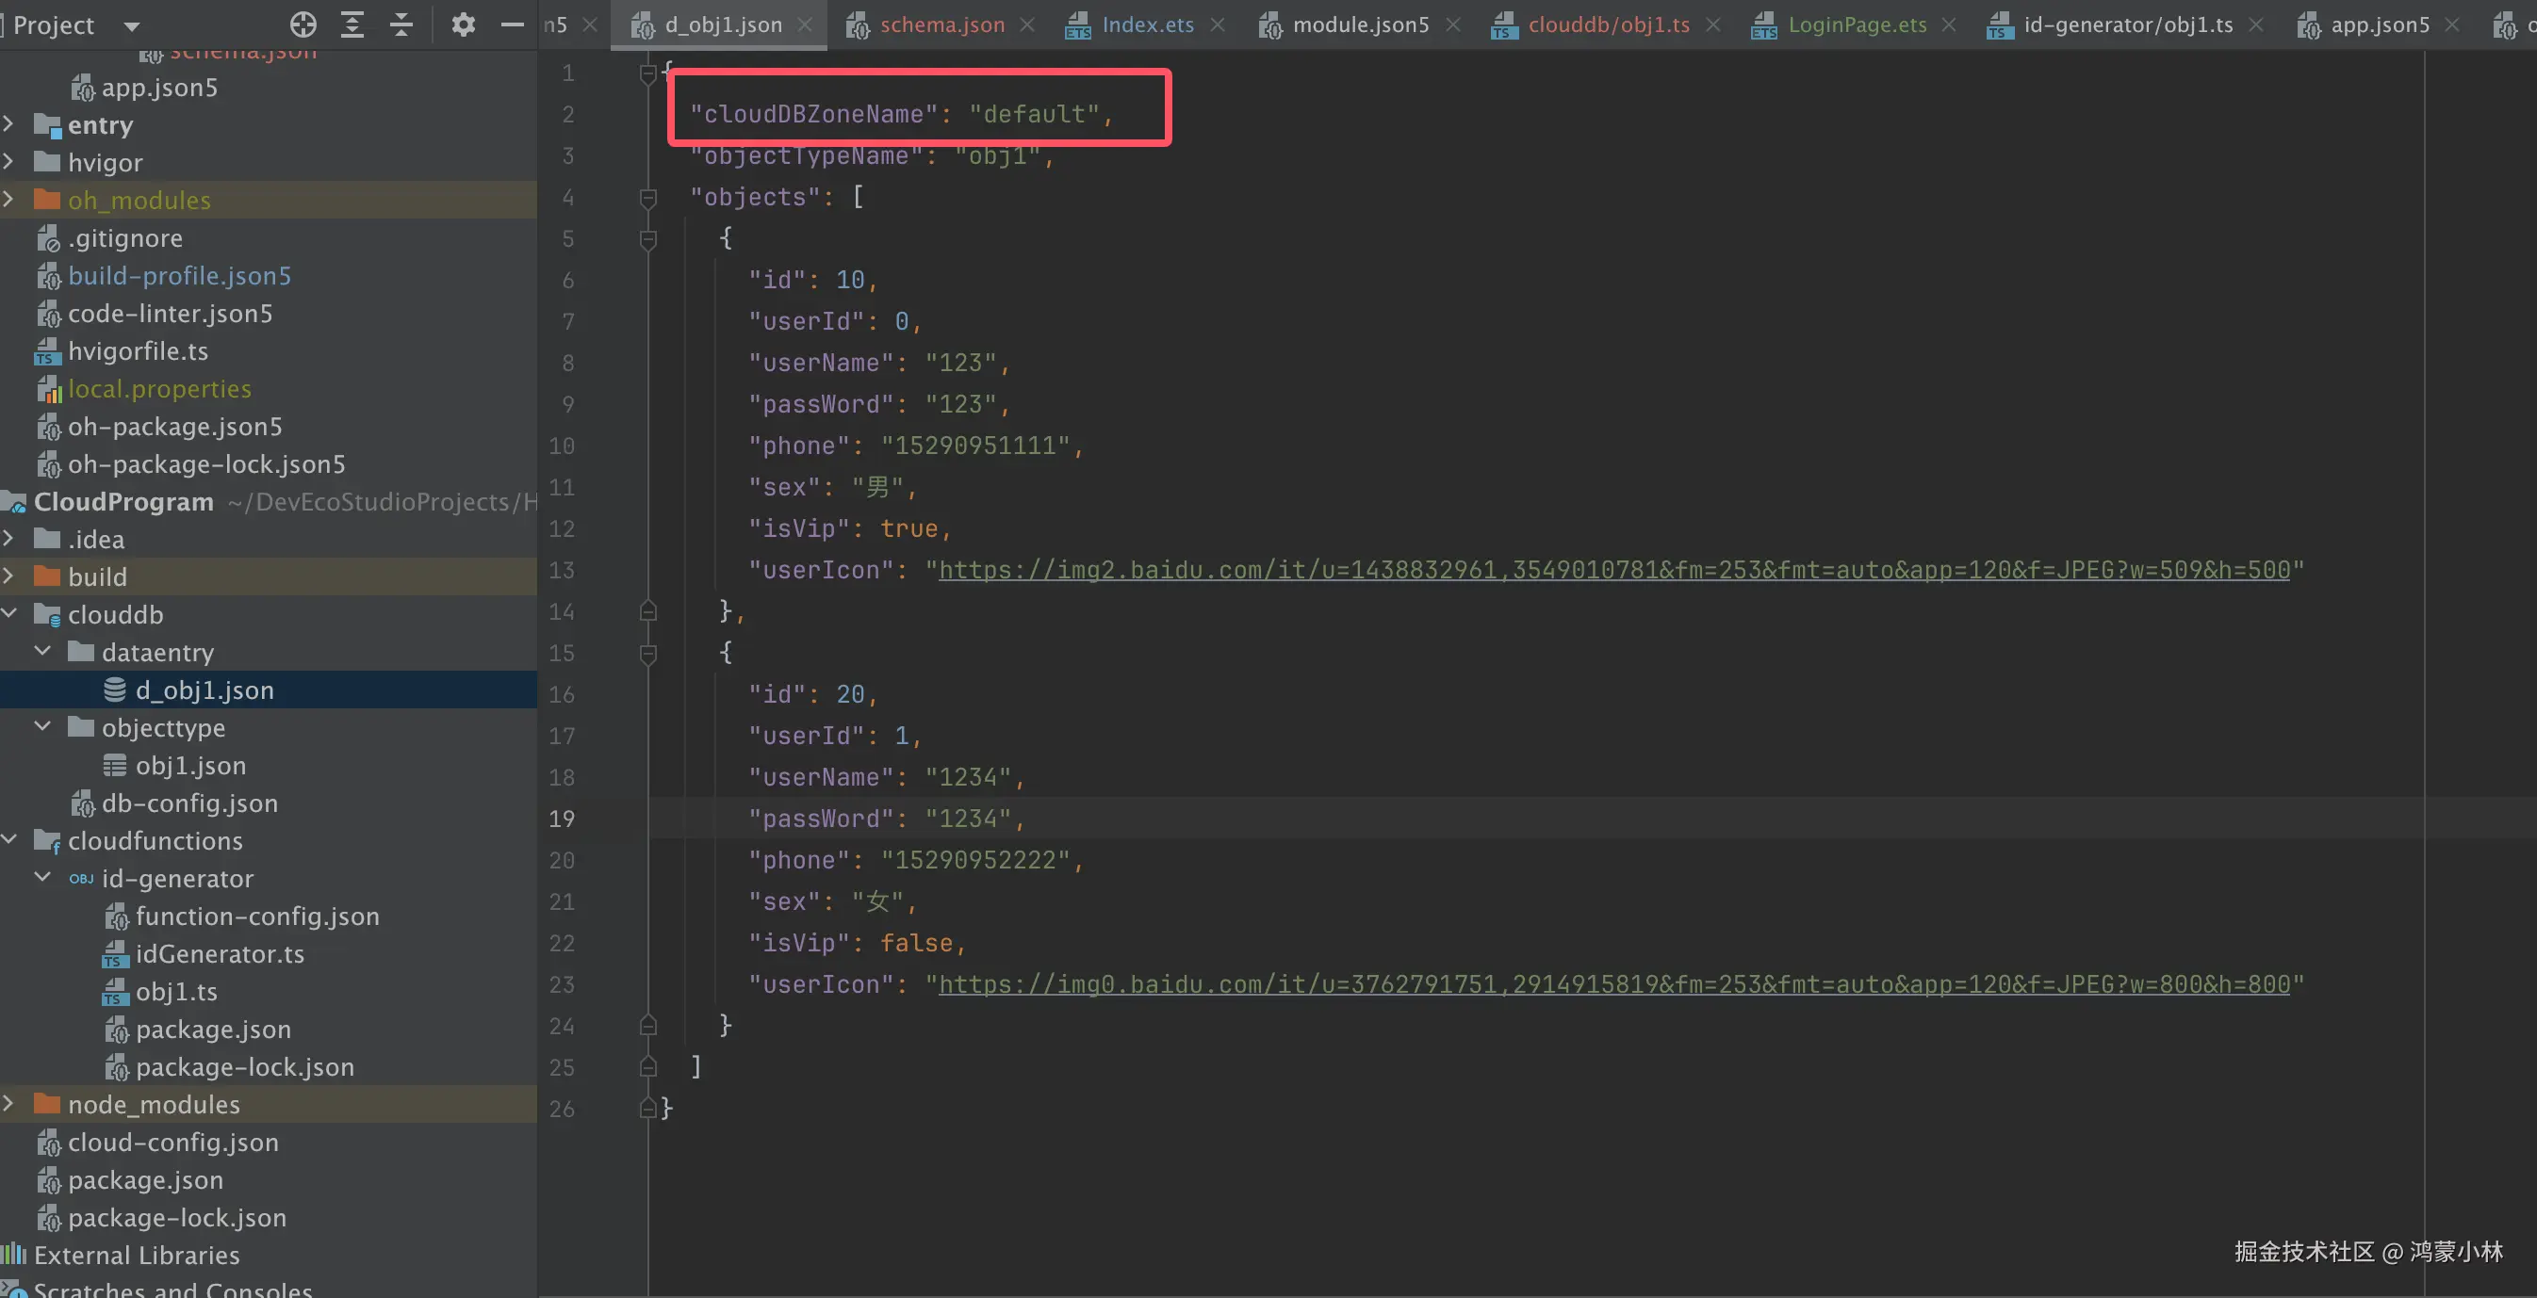Click the d_obj1.json database file icon
Screen dimensions: 2537x1298
pos(115,690)
